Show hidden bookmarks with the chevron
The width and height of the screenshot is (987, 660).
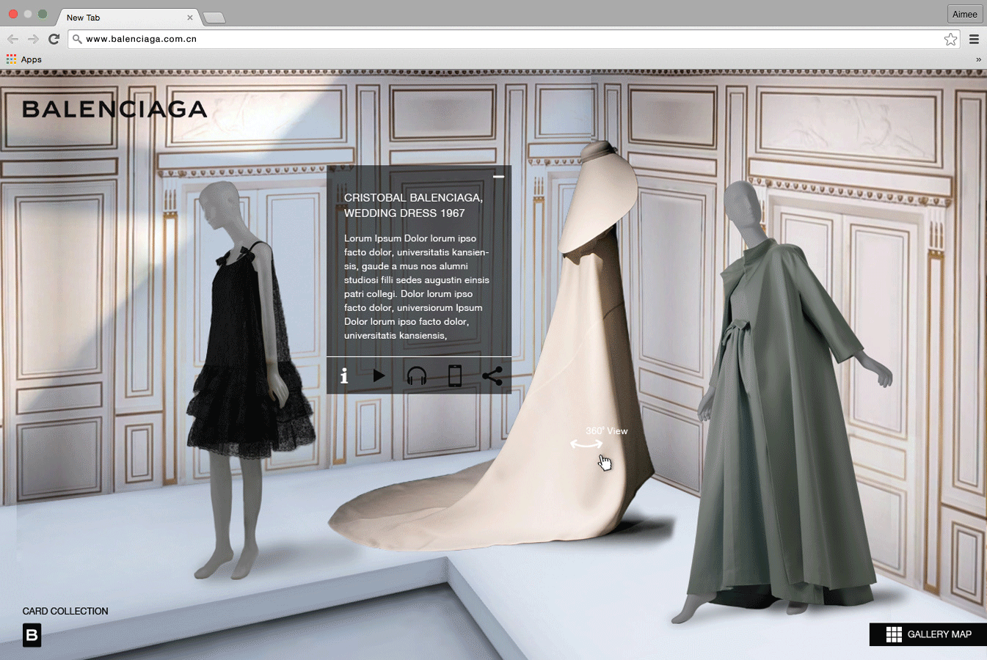pyautogui.click(x=978, y=59)
